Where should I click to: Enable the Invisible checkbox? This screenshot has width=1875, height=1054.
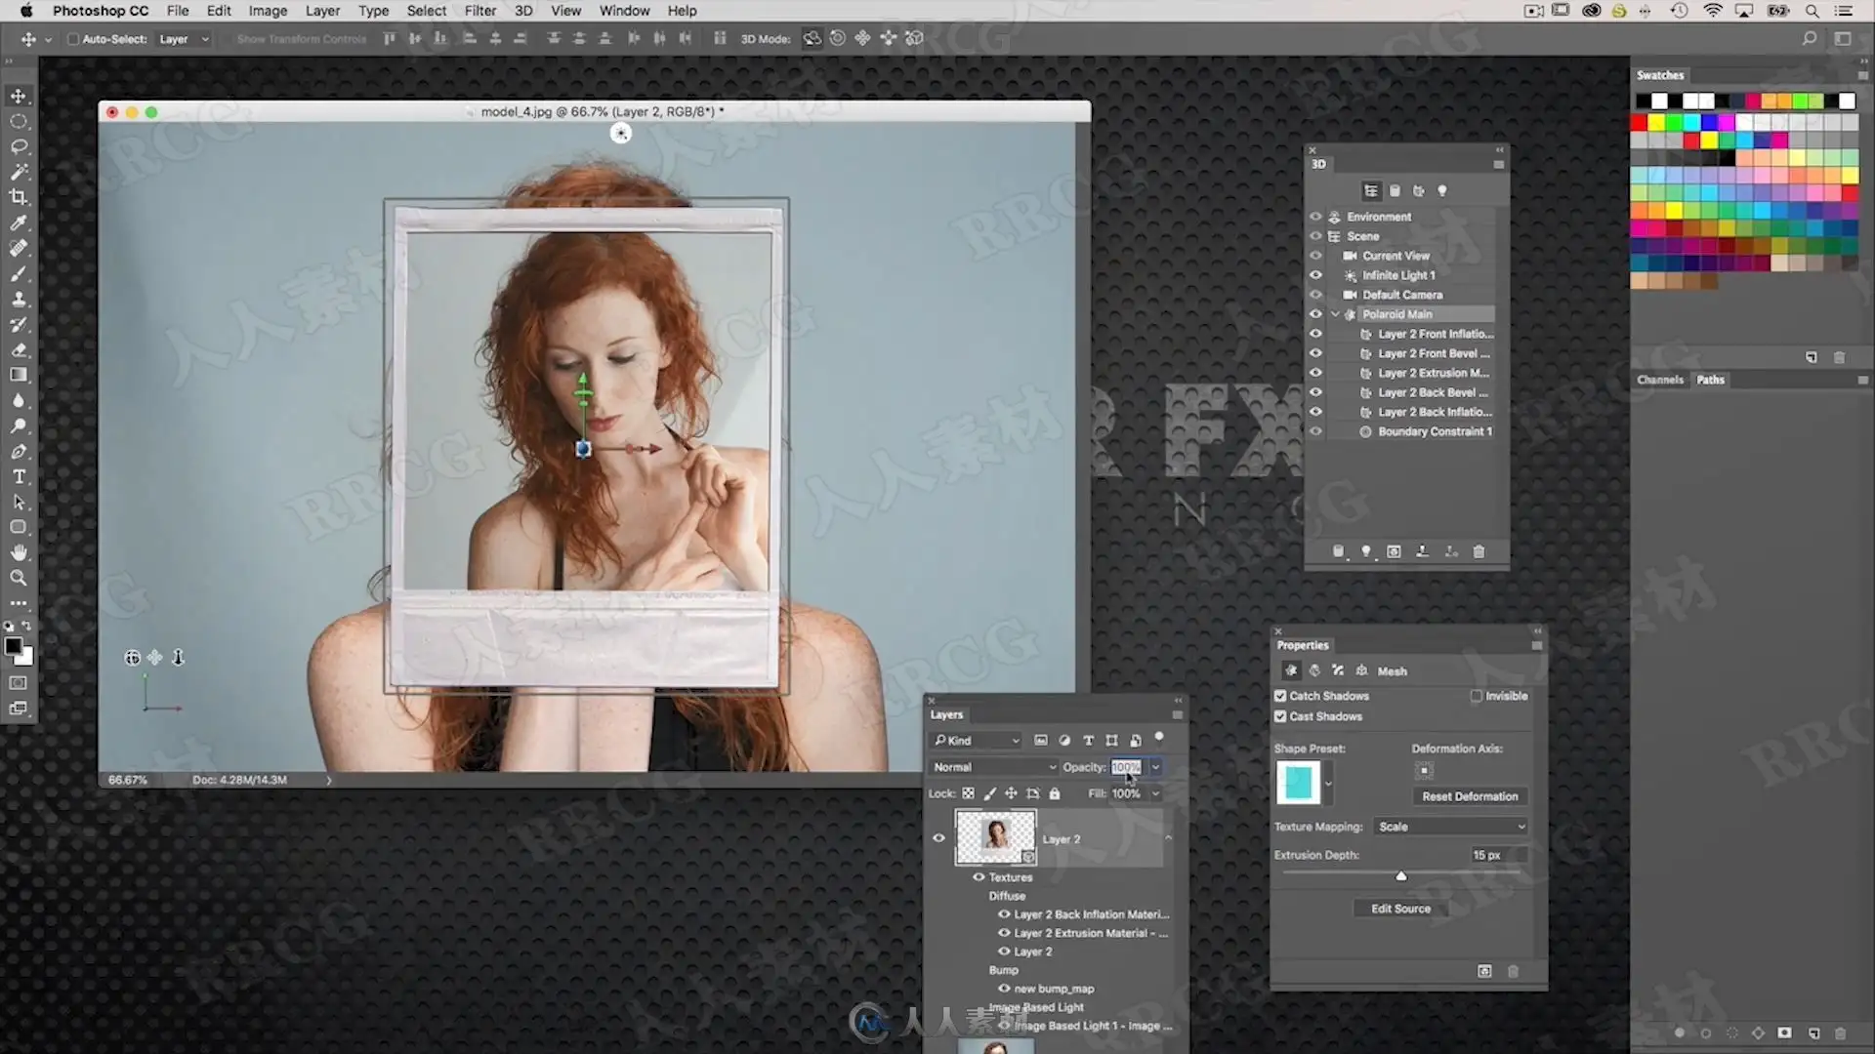tap(1477, 696)
